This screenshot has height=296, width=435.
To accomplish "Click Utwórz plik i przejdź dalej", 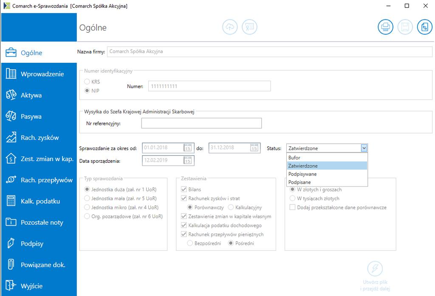I will point(375,276).
